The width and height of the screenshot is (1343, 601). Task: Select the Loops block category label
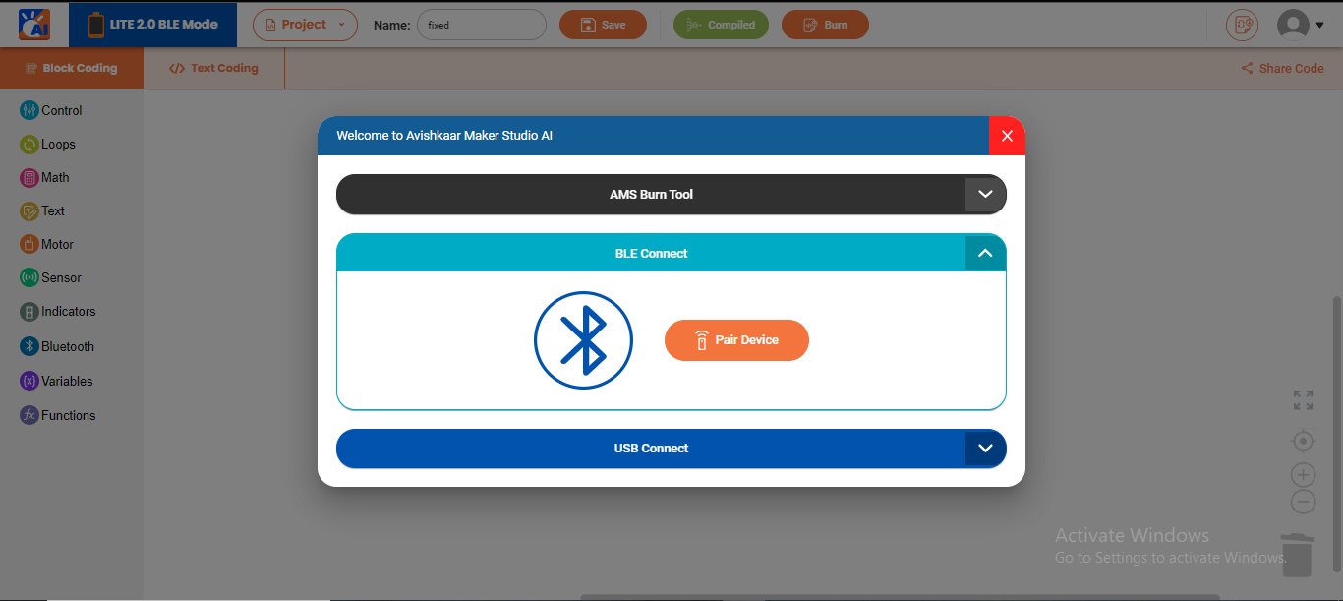point(58,145)
